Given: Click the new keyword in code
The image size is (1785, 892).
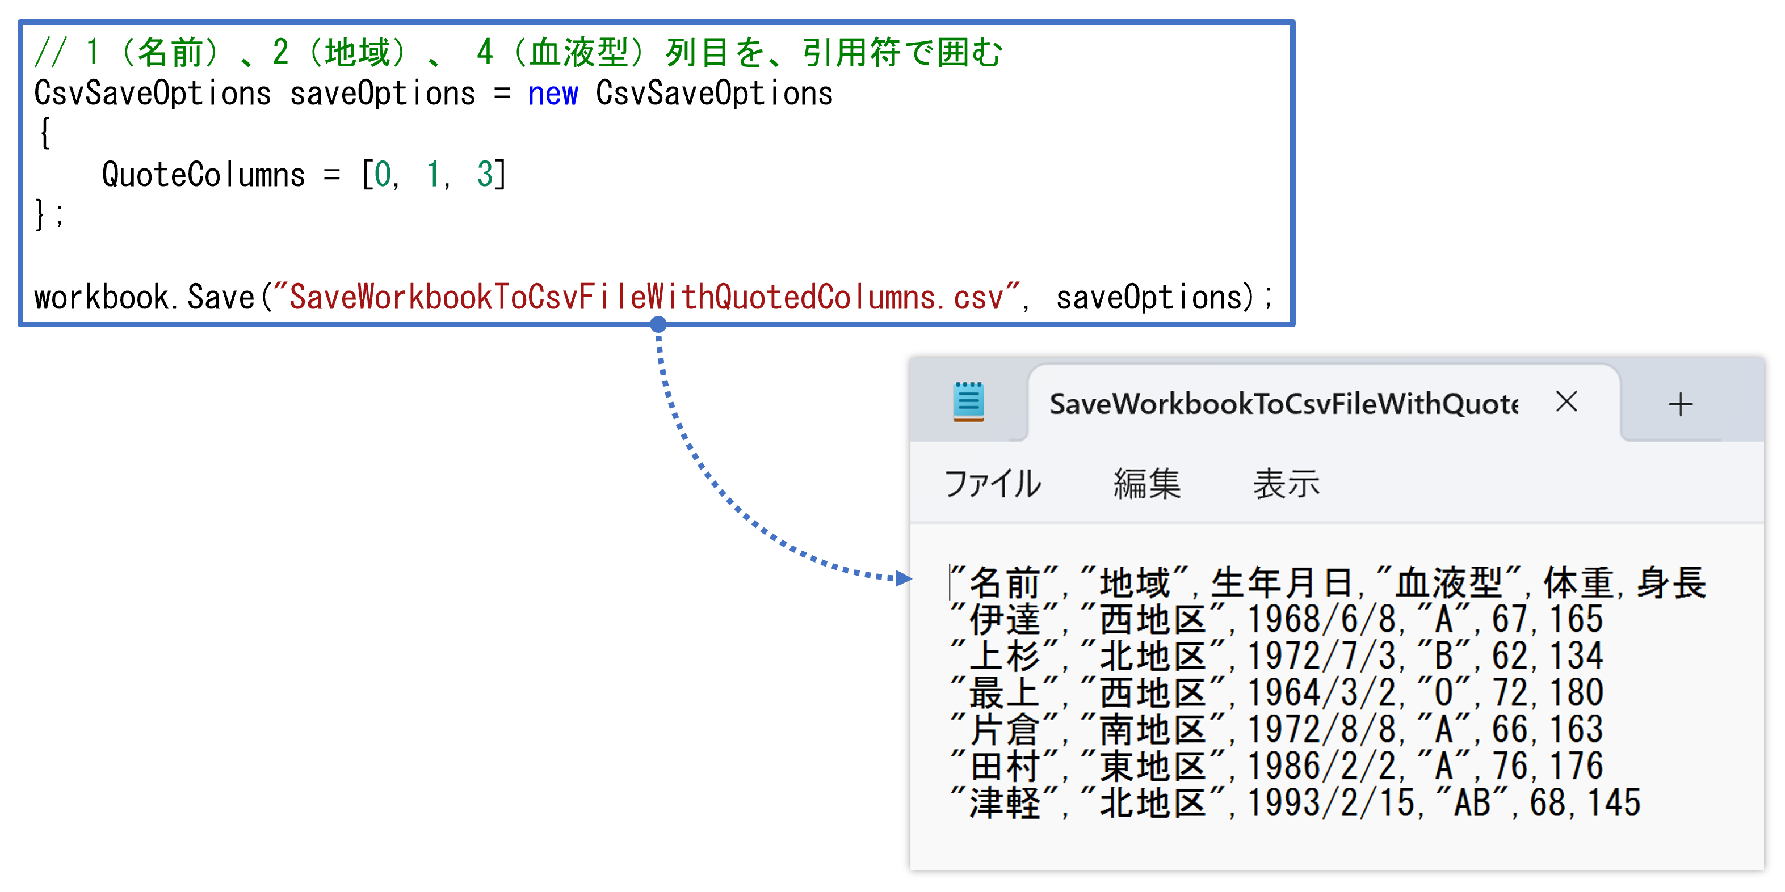Looking at the screenshot, I should 552,94.
